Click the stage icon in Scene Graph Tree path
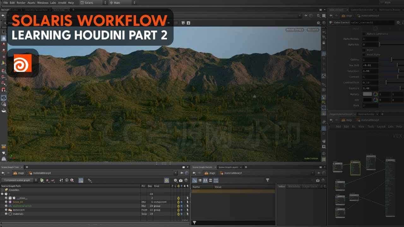404x227 pixels. coord(15,173)
